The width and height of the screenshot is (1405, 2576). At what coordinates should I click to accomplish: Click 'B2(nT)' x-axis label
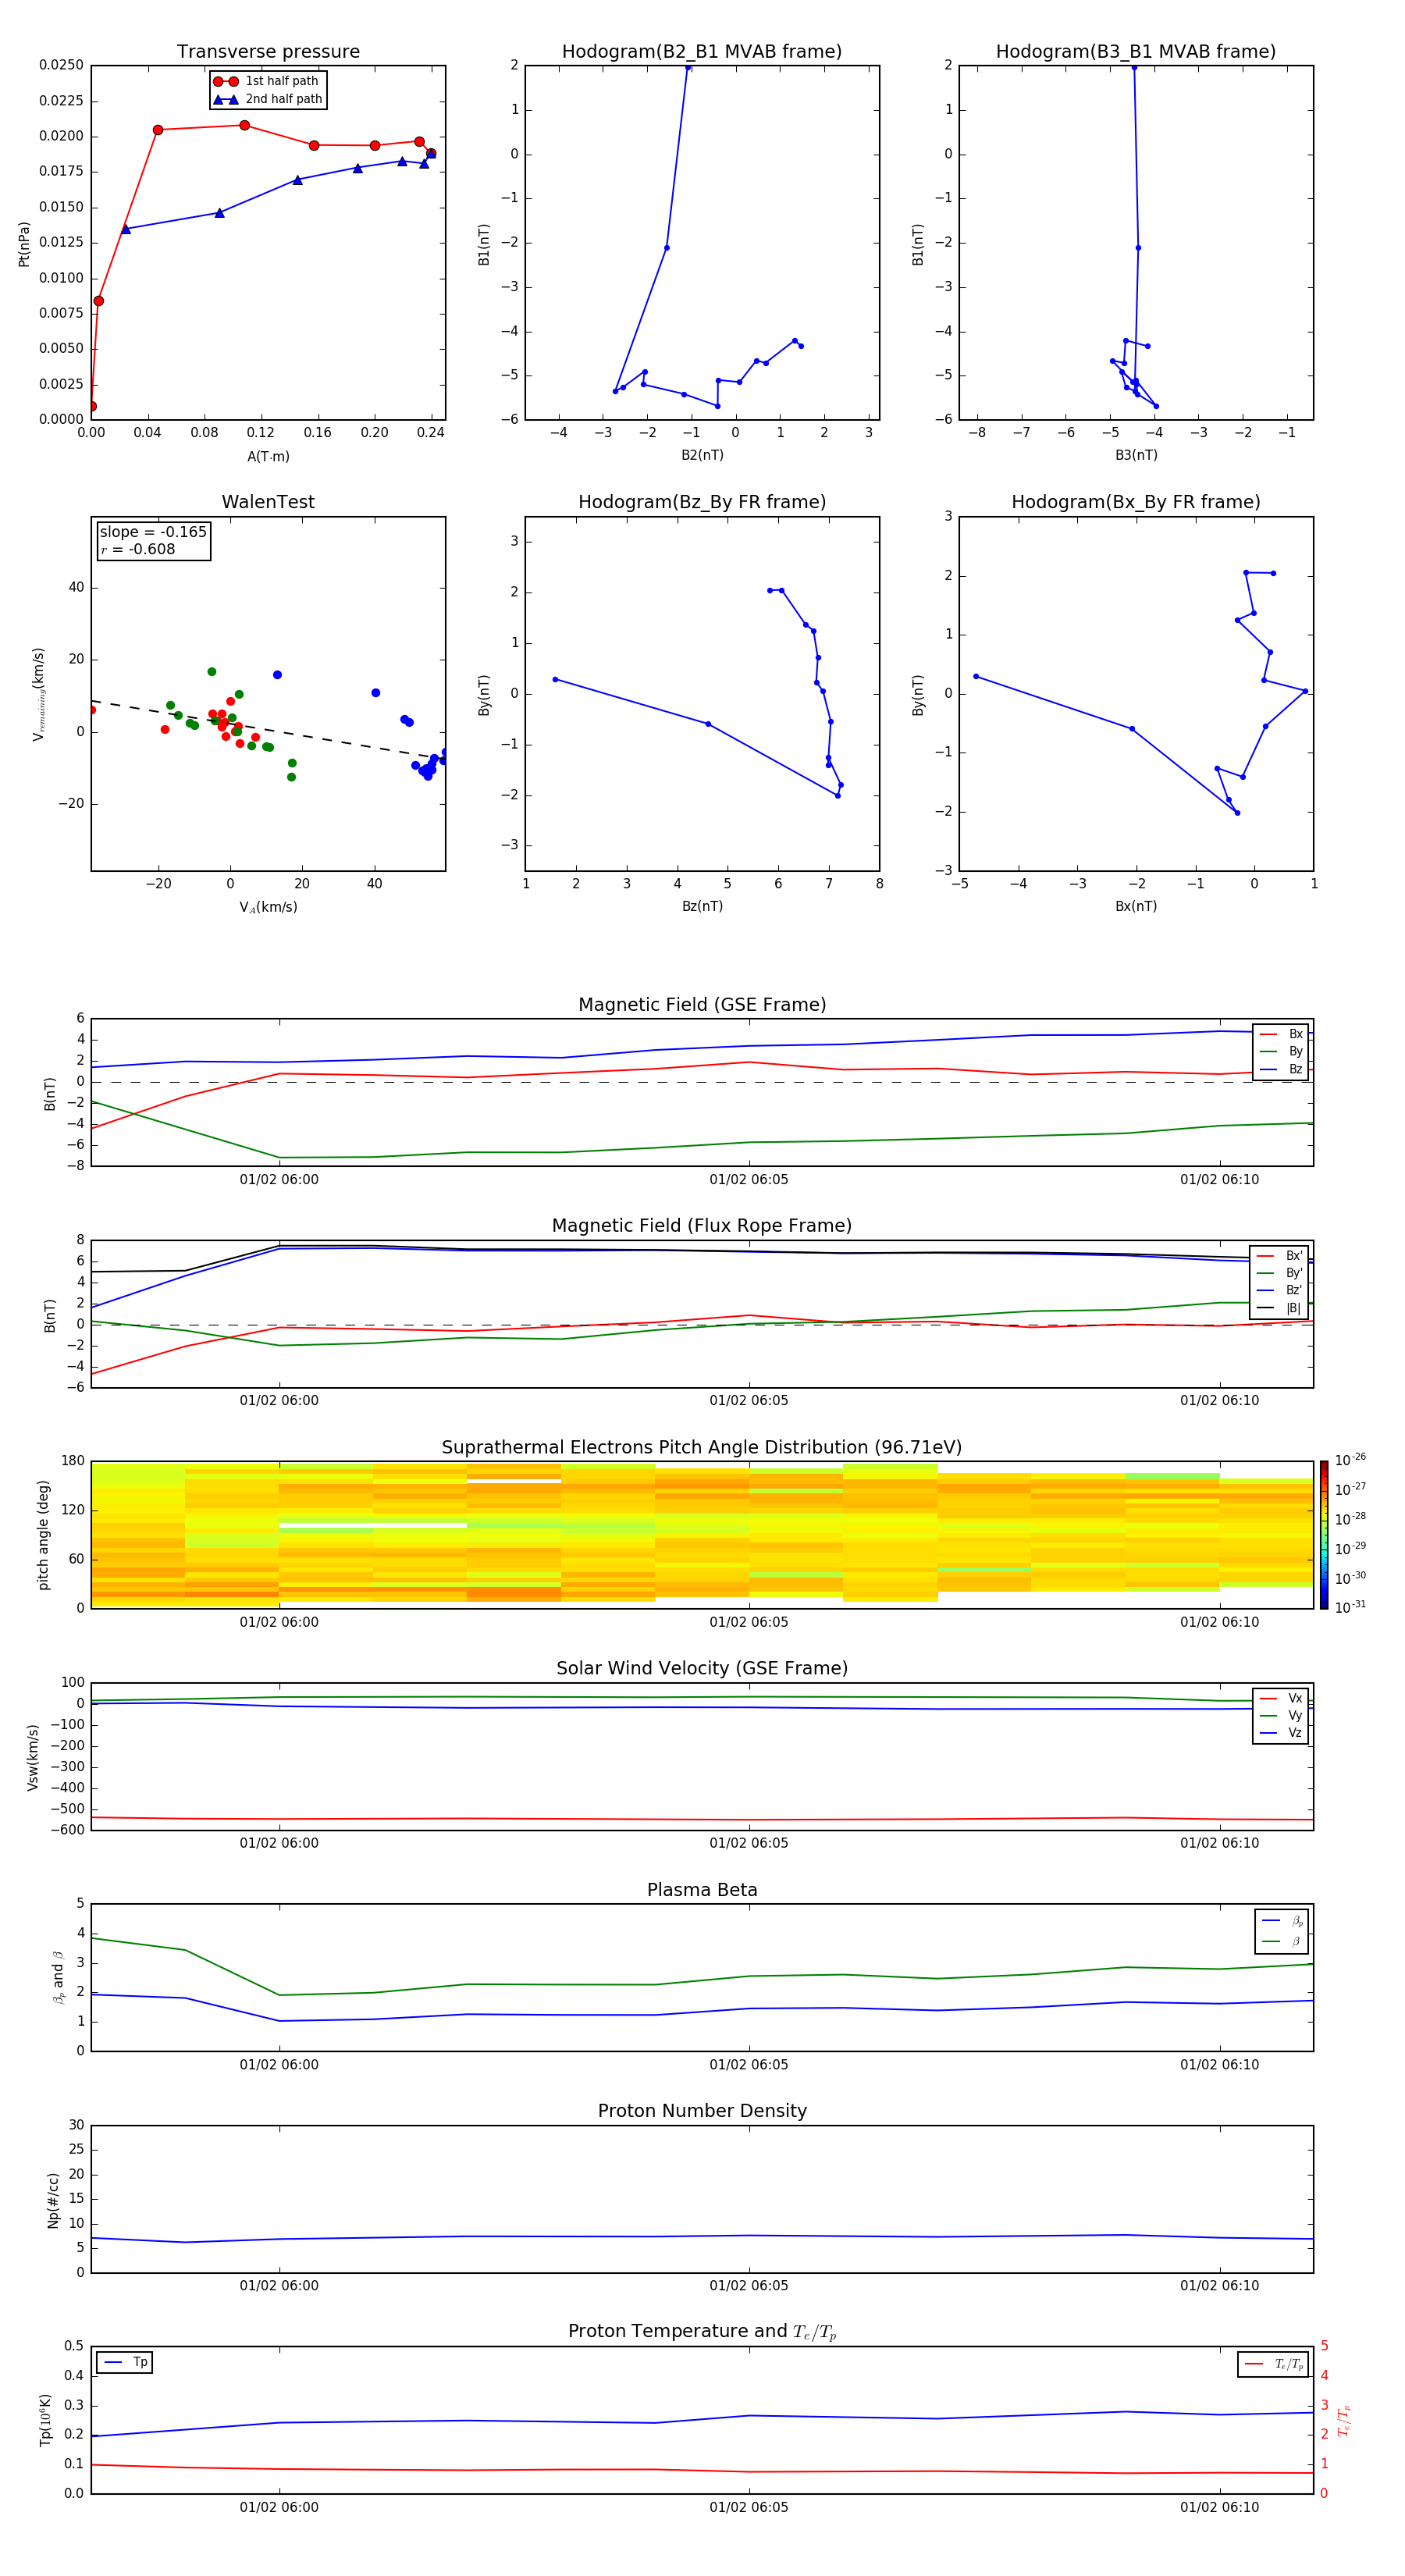click(702, 455)
